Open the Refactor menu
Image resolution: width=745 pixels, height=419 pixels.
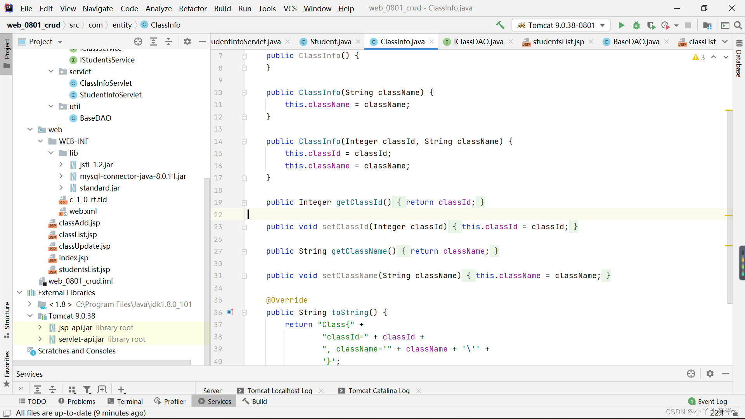coord(192,8)
